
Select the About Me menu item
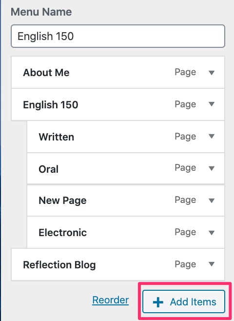point(118,72)
